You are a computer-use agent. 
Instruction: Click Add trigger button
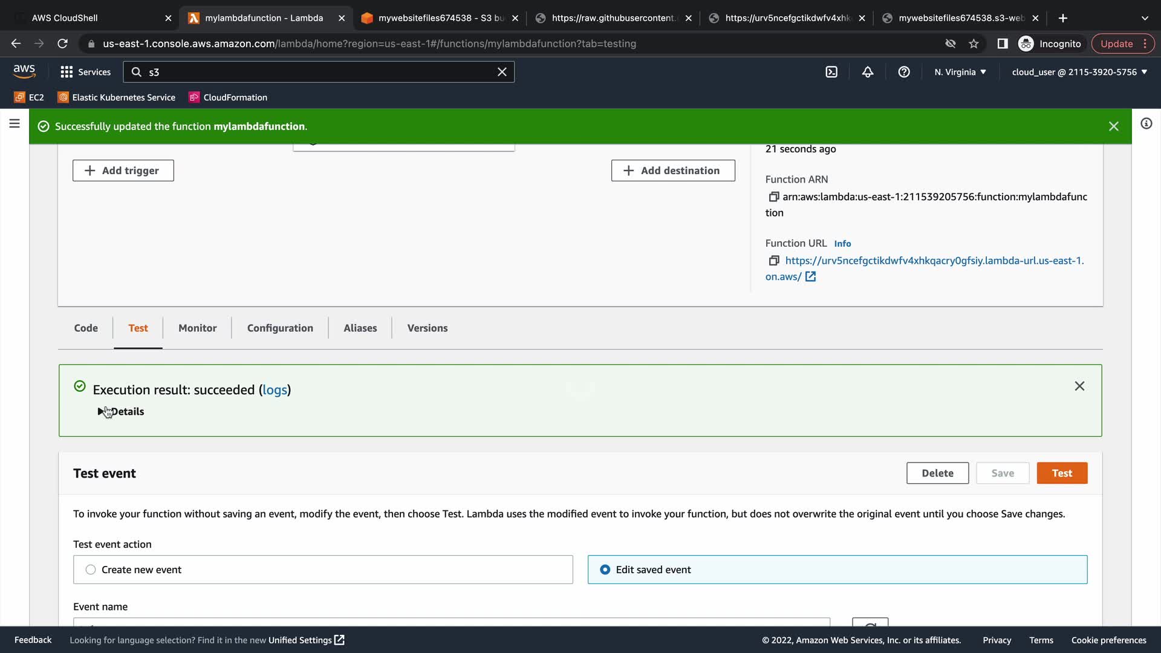pyautogui.click(x=123, y=171)
